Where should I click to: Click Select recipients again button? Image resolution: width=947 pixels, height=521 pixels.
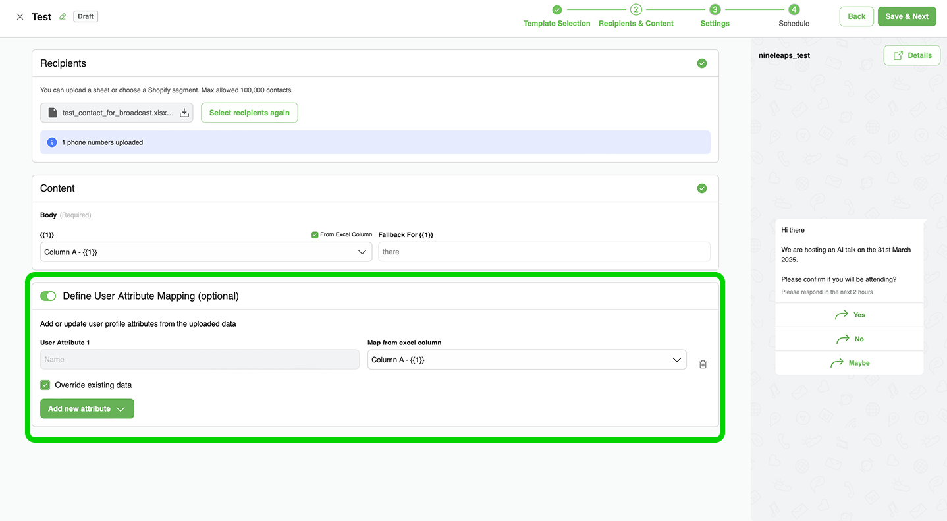coord(249,113)
